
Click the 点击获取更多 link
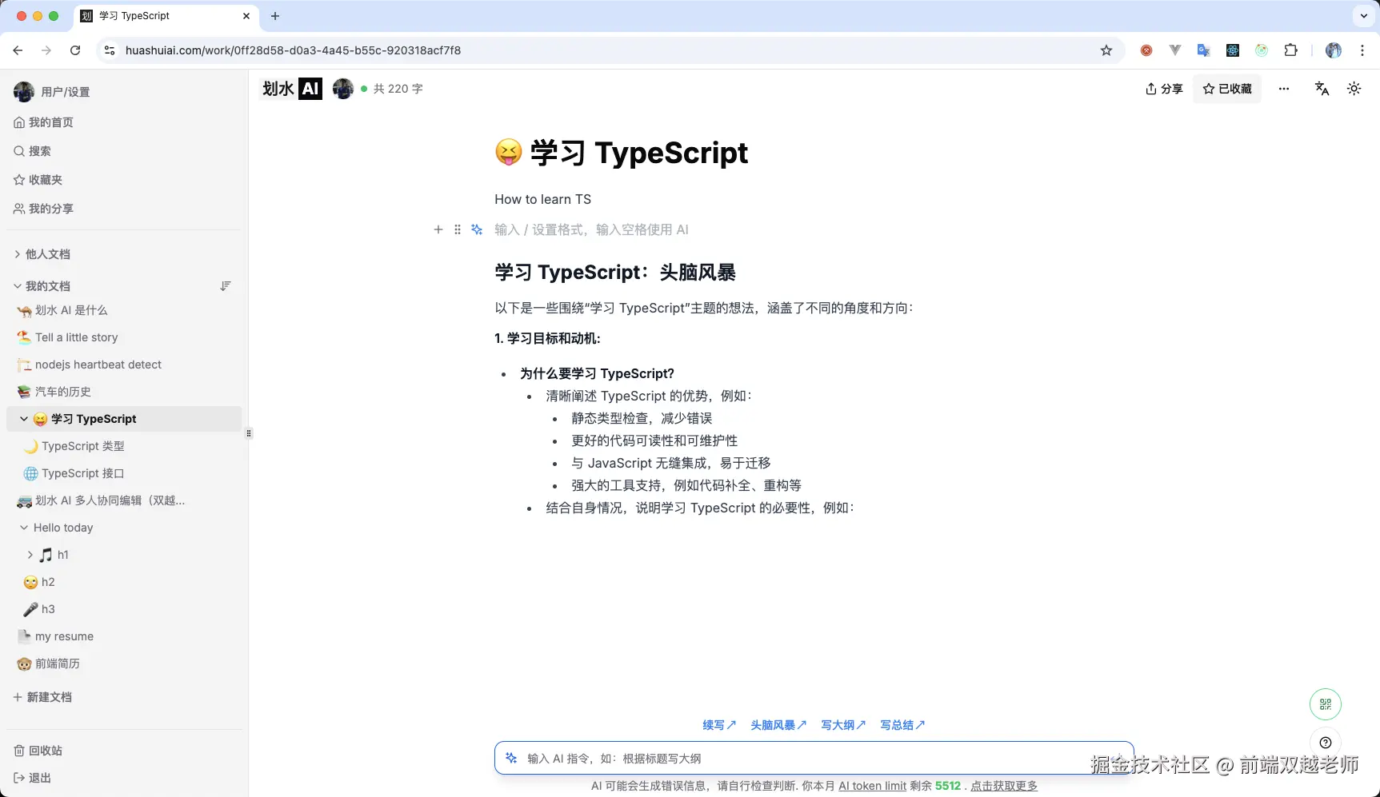tap(1004, 786)
